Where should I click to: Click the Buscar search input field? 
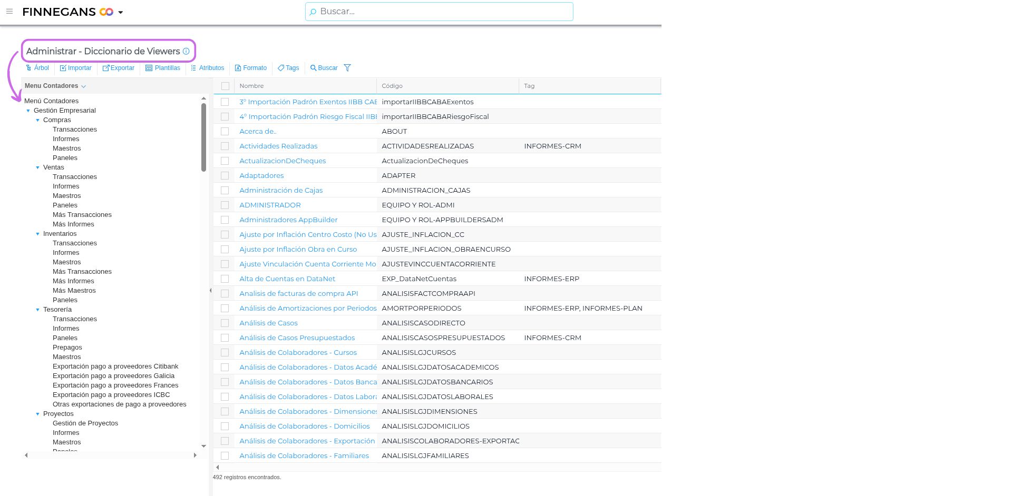(439, 12)
